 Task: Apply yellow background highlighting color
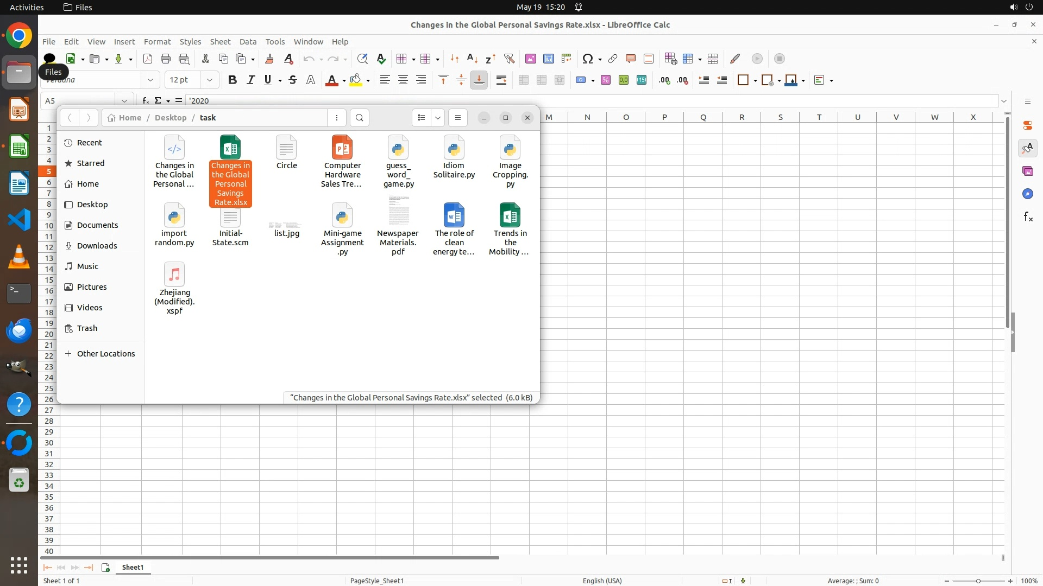coord(356,80)
